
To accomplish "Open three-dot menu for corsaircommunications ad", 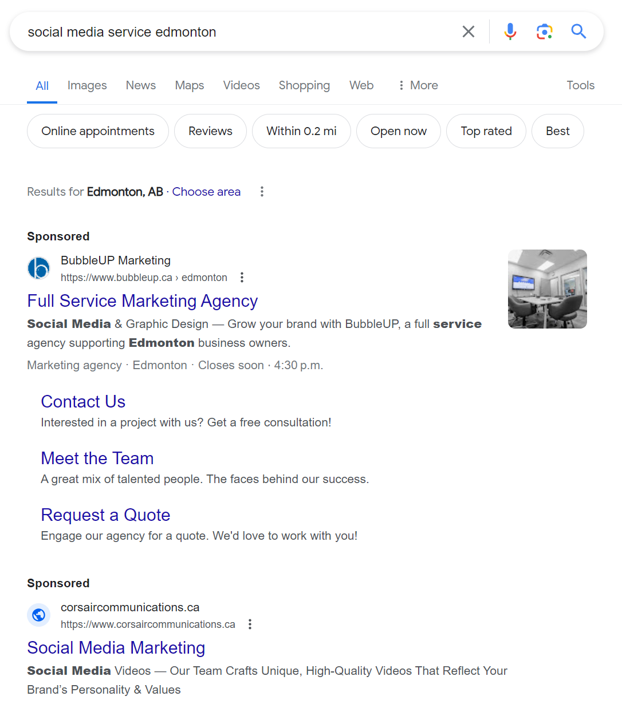I will click(250, 624).
